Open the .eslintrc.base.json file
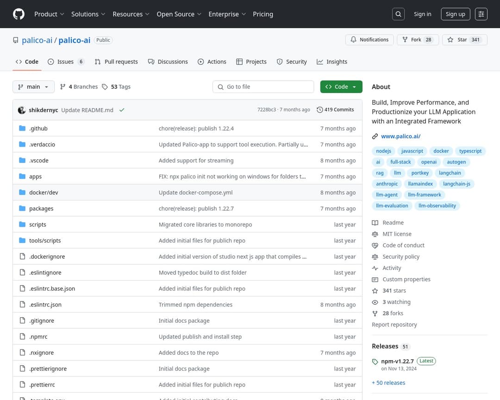This screenshot has width=500, height=400. (52, 289)
